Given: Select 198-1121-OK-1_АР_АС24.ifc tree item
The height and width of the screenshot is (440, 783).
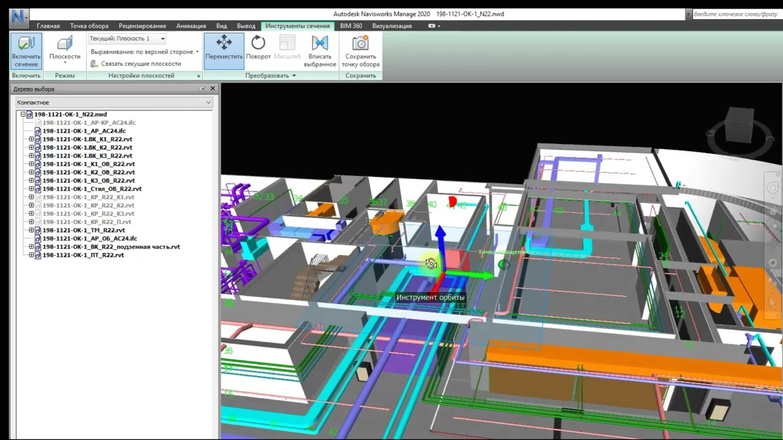Looking at the screenshot, I should click(84, 131).
